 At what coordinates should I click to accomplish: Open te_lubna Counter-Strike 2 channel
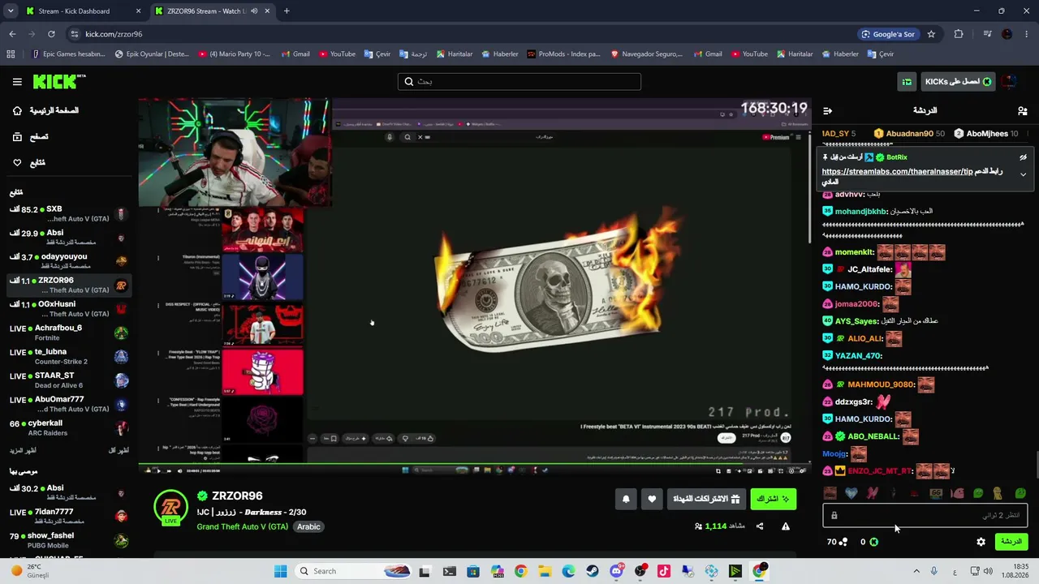[x=69, y=357]
